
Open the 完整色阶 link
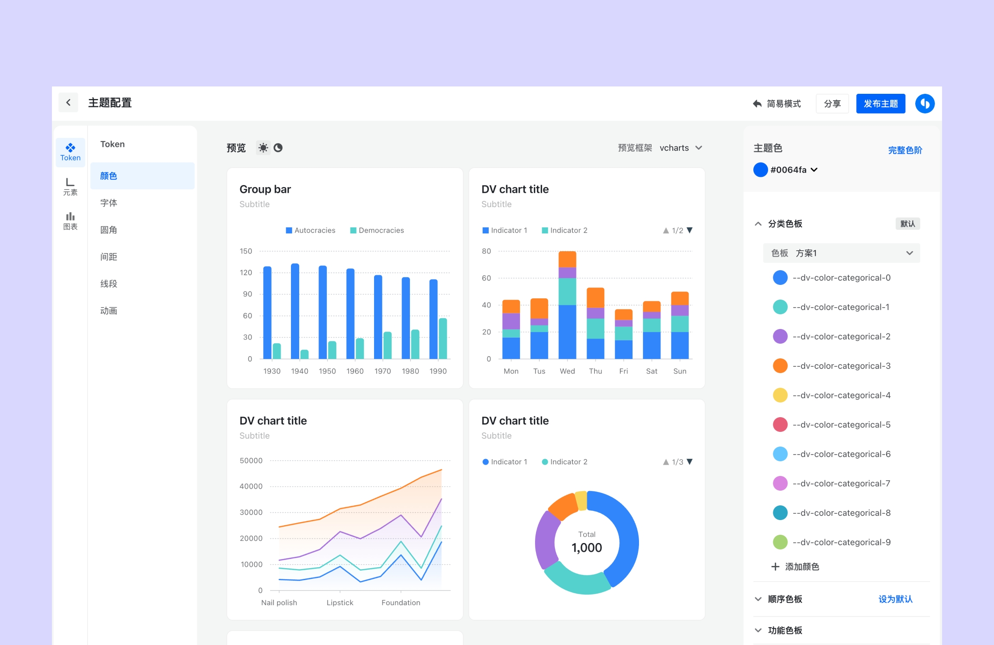click(x=905, y=150)
